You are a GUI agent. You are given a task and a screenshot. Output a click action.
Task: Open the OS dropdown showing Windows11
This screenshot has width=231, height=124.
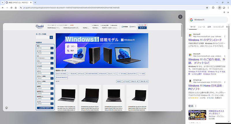45,58
